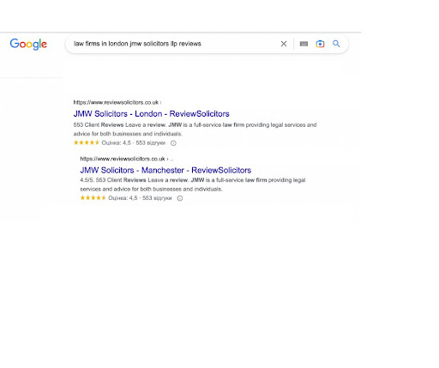Click 'Оцінка: 4,5 · 553 відгуки' under London result
The width and height of the screenshot is (439, 368).
pyautogui.click(x=134, y=142)
